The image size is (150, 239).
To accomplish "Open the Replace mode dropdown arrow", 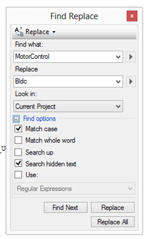I will (54, 32).
